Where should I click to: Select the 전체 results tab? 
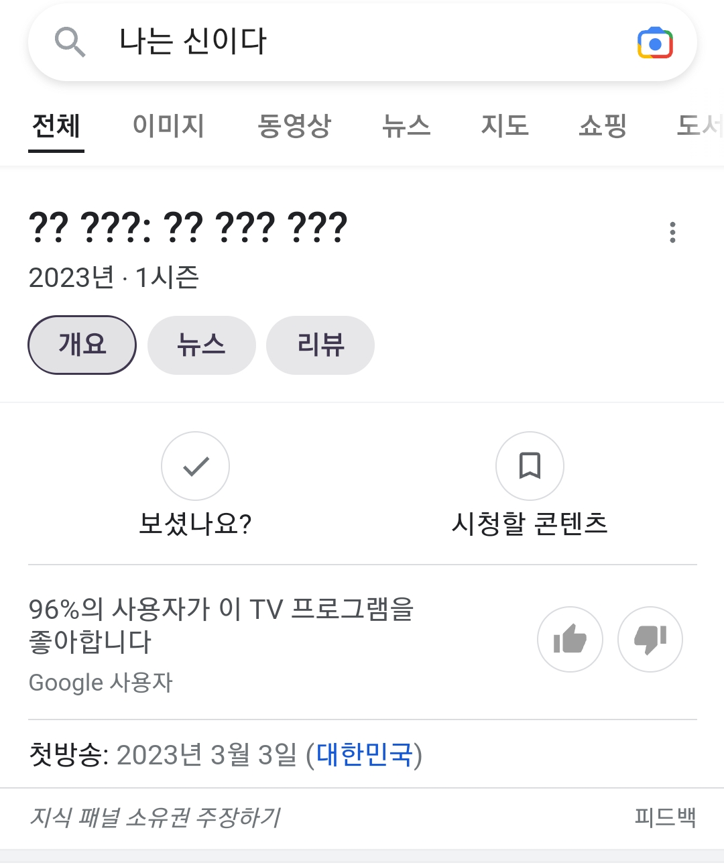tap(56, 125)
